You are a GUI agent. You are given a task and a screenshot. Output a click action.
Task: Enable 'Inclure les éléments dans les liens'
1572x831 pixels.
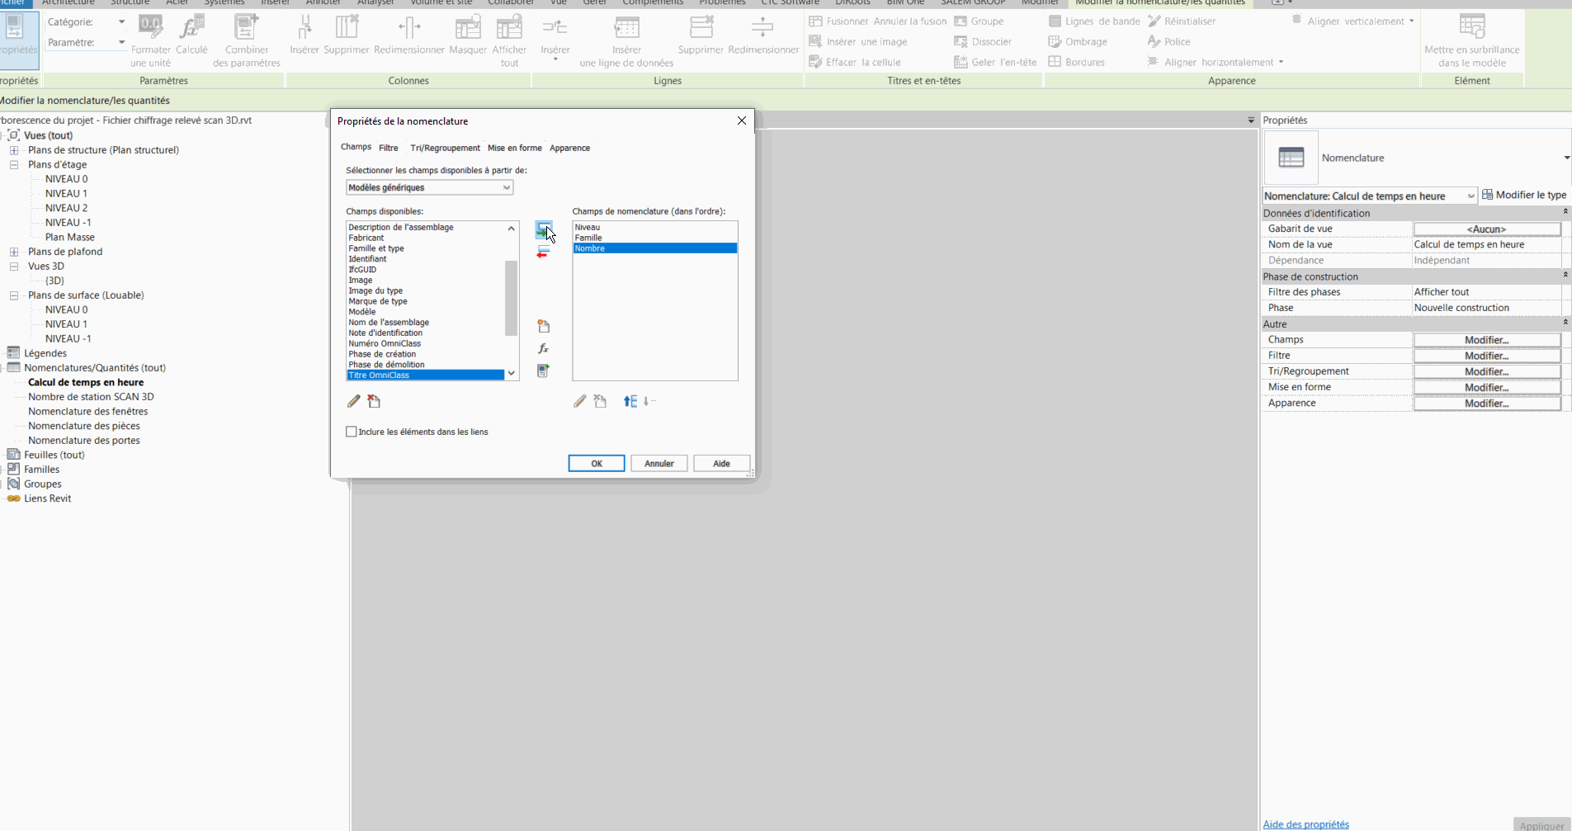click(352, 432)
